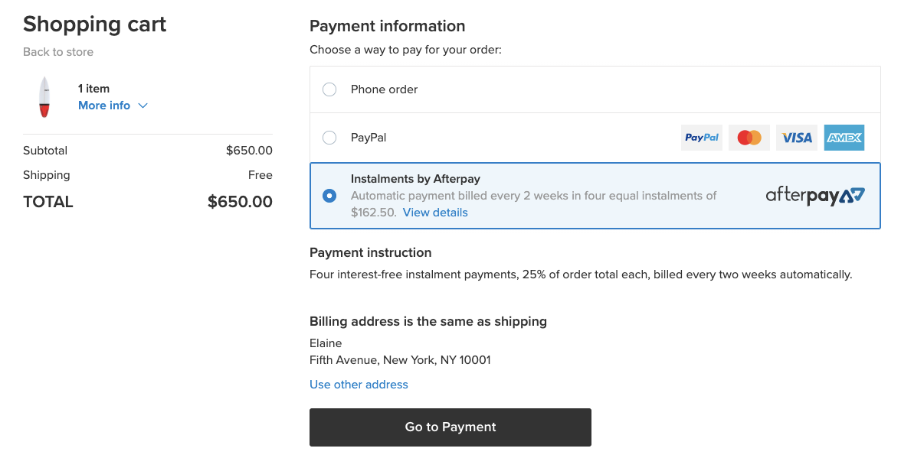Select Instalments by Afterpay radio button
The height and width of the screenshot is (471, 901).
[329, 196]
